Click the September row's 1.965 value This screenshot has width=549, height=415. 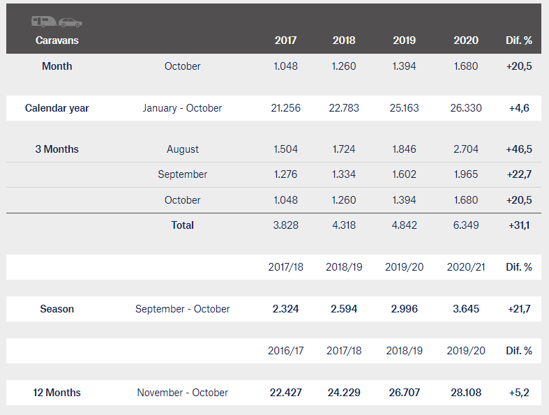[x=466, y=174]
